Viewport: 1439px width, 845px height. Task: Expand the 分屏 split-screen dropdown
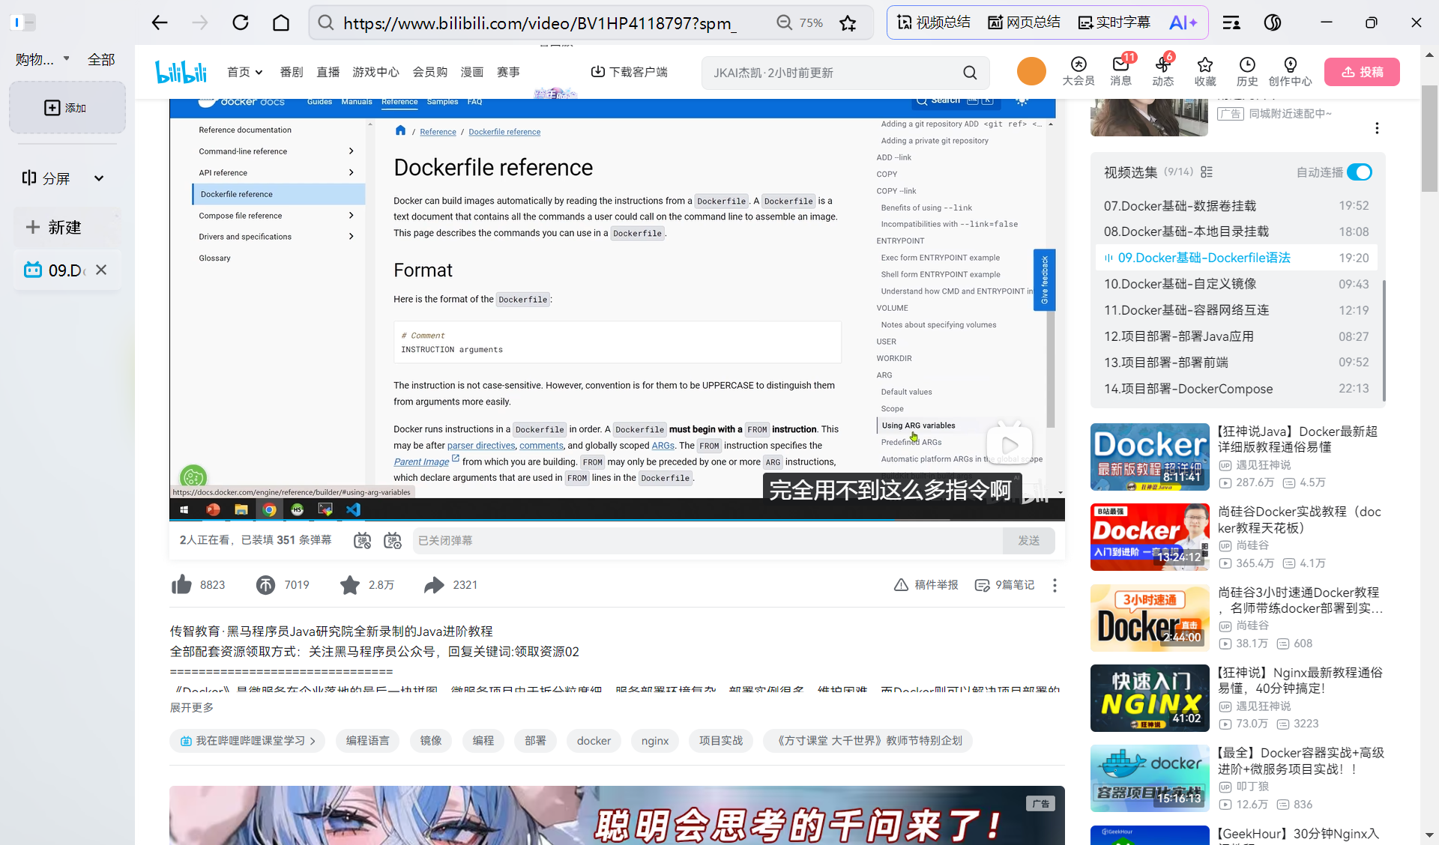99,178
